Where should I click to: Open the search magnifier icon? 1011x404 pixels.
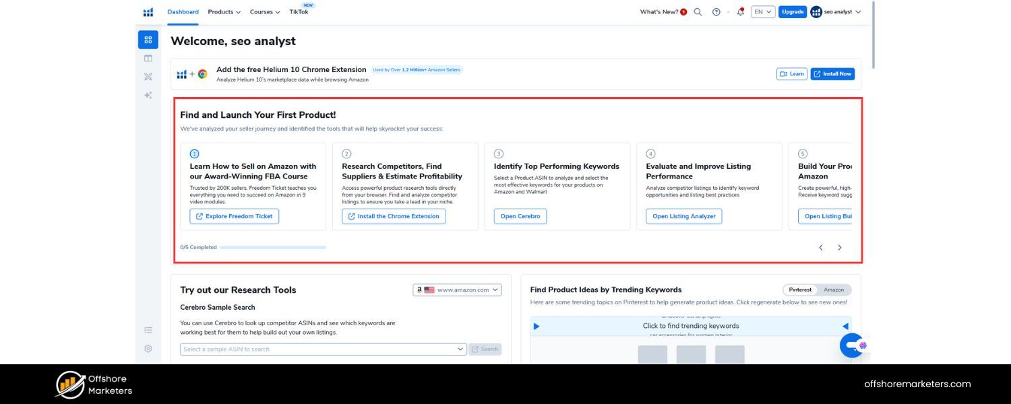(697, 11)
